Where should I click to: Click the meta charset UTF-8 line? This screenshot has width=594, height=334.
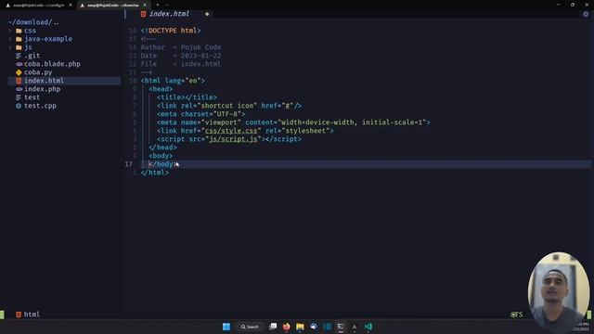point(200,114)
